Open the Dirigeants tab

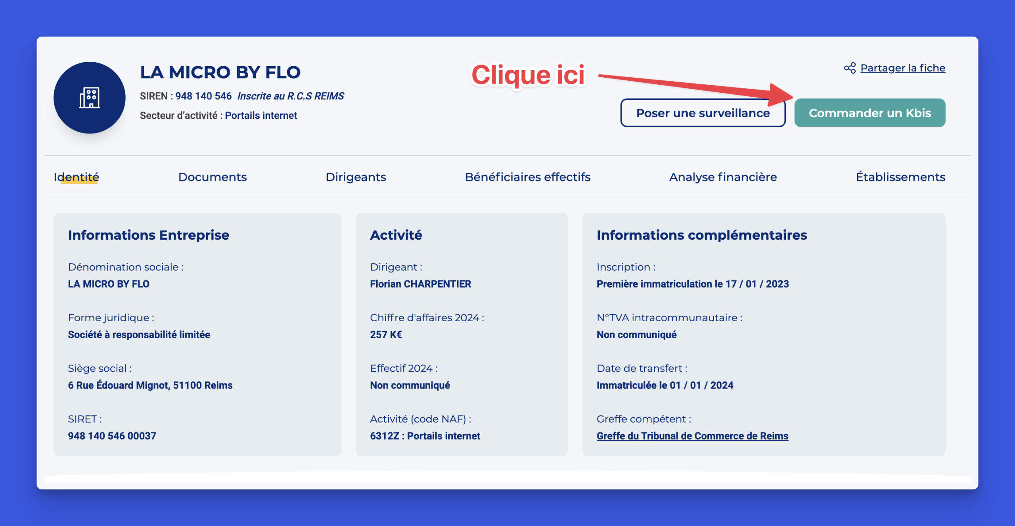click(356, 177)
